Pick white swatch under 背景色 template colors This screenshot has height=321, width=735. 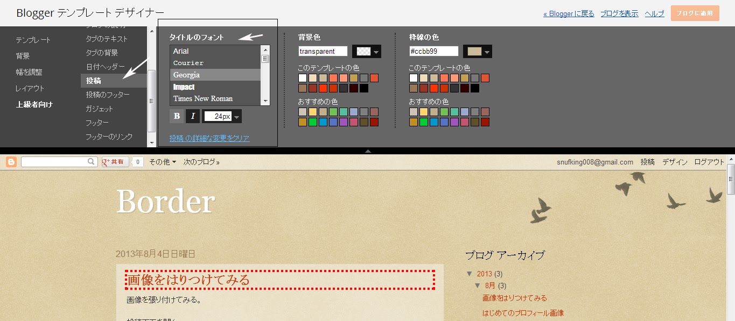(x=303, y=78)
